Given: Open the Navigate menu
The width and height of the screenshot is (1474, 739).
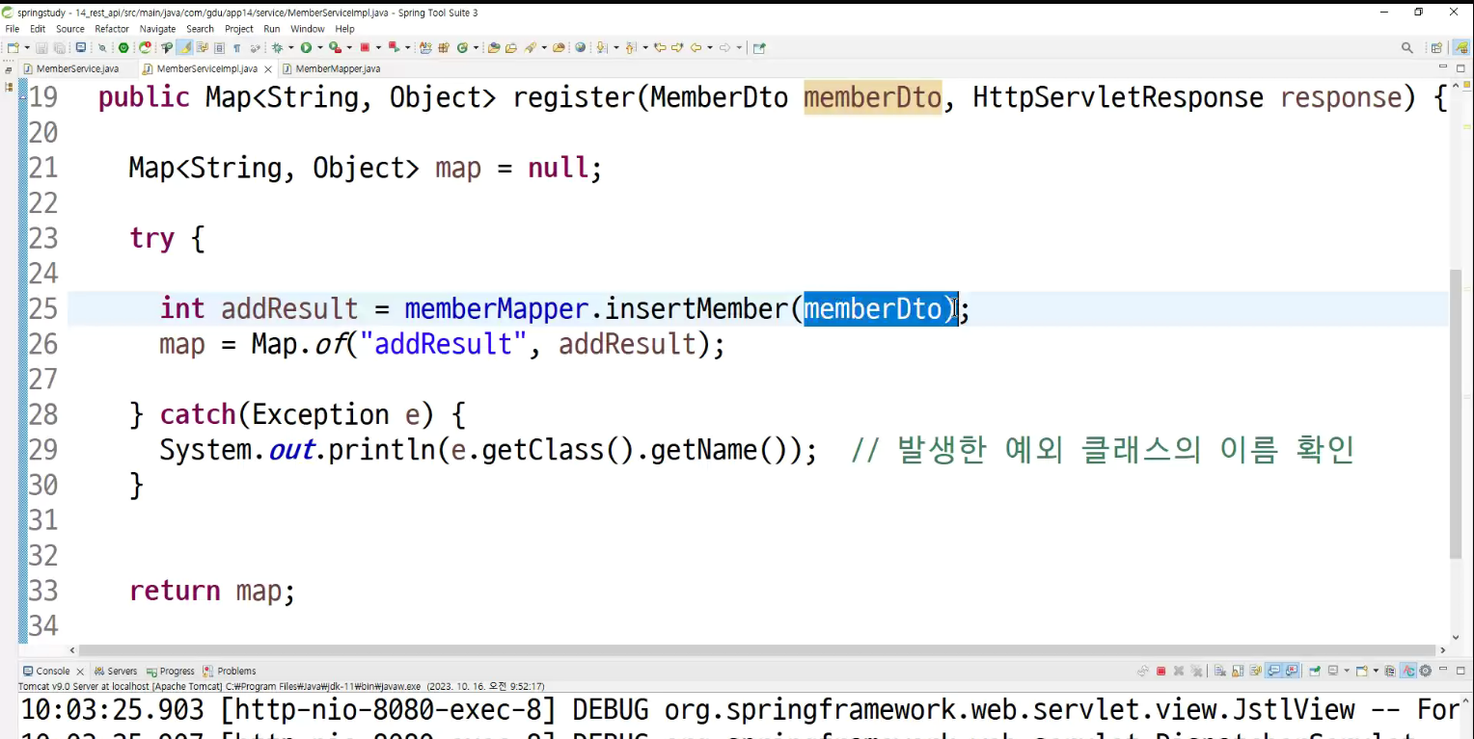Looking at the screenshot, I should pyautogui.click(x=157, y=29).
